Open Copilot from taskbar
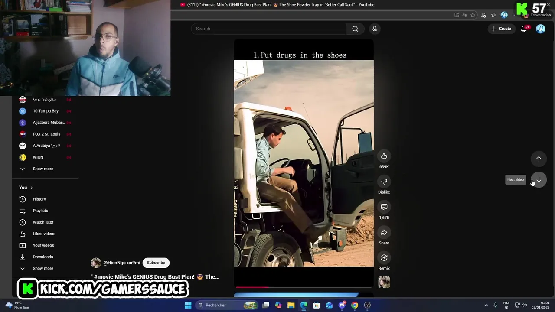 coord(278,305)
